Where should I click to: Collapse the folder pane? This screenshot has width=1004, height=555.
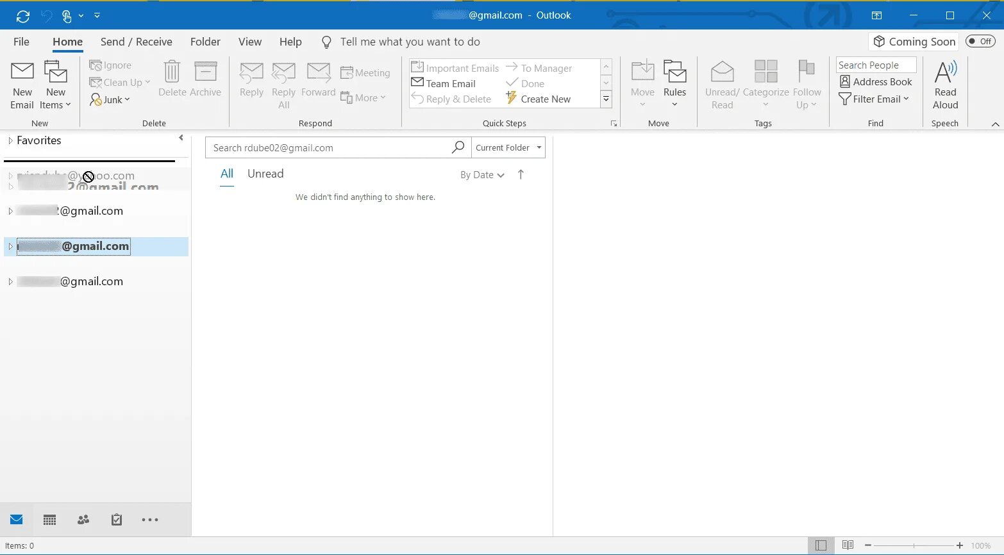[x=181, y=138]
